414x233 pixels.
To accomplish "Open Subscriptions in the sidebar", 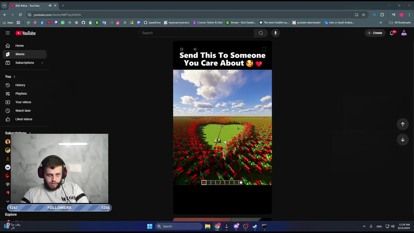I will (25, 63).
